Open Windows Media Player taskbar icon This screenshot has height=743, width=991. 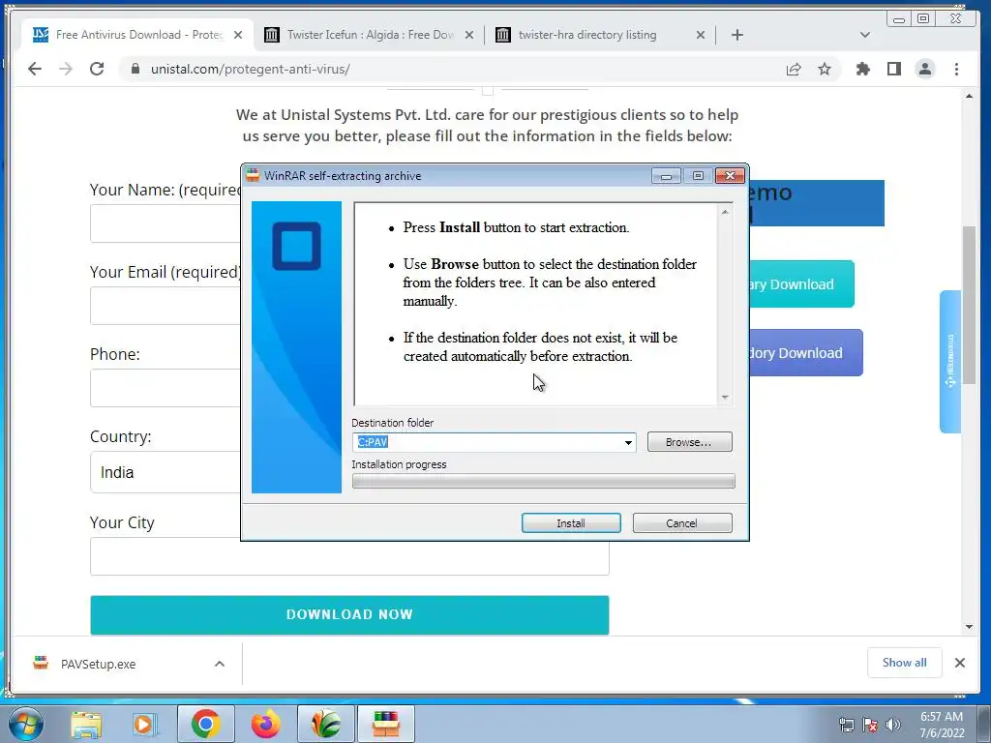click(145, 724)
